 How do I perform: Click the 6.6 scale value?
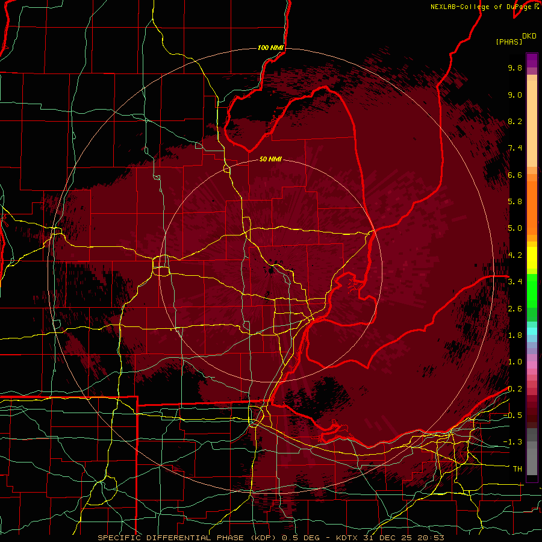coord(515,175)
